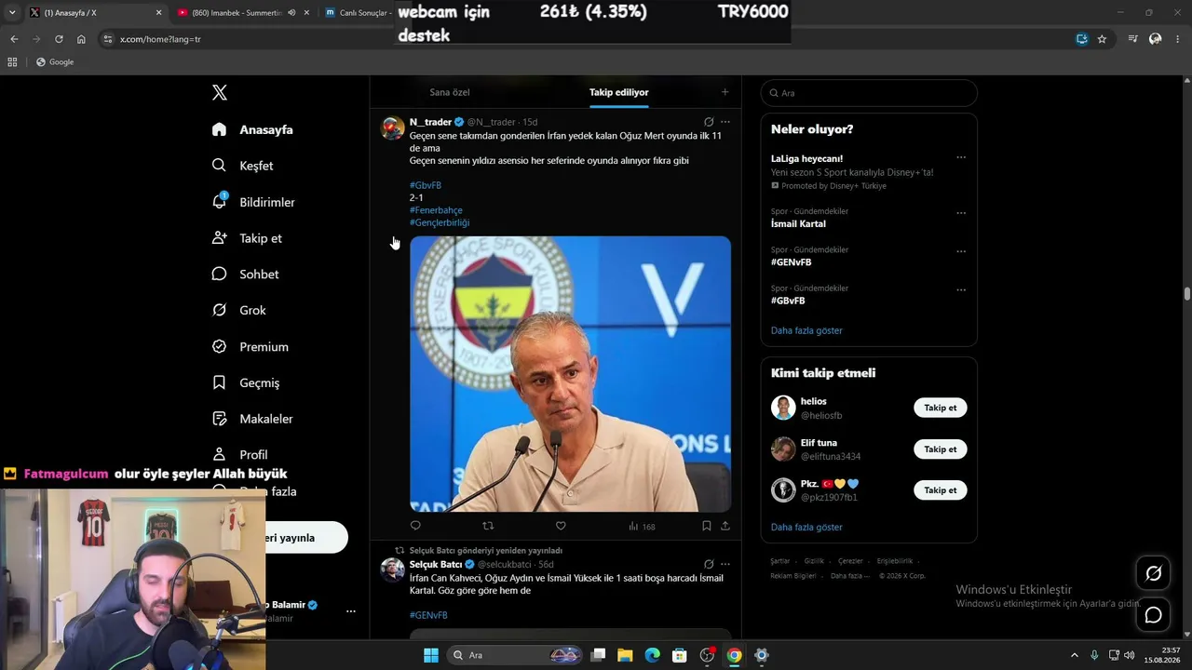Select the Takip ediyor timeline tab

(618, 92)
